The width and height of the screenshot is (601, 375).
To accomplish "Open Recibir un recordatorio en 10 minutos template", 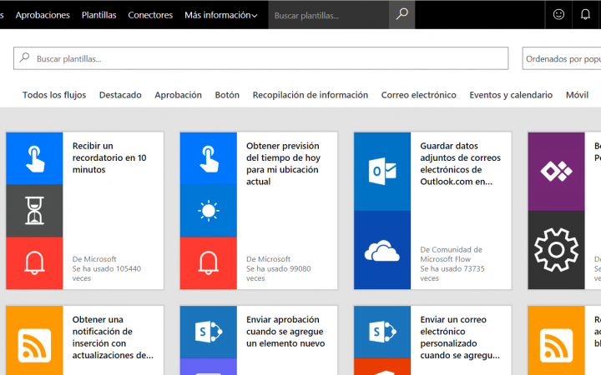I will tap(109, 157).
